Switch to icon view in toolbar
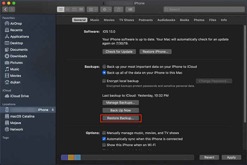 61,10
